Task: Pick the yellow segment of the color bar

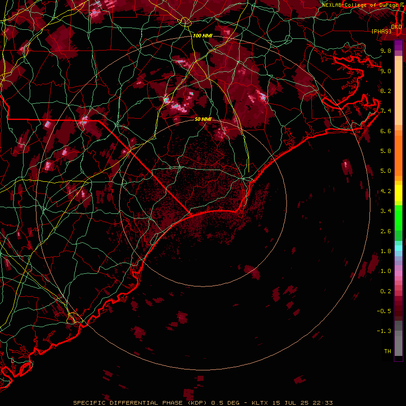Action: [x=398, y=193]
